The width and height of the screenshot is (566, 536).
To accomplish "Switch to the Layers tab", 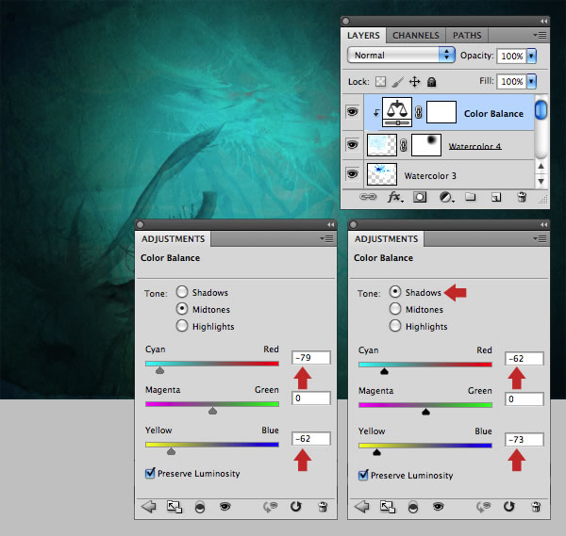I will [363, 35].
